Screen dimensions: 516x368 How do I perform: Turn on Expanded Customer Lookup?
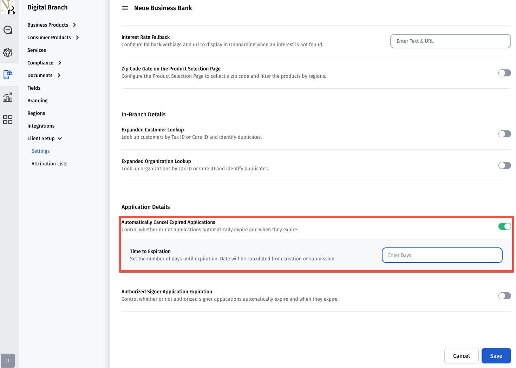coord(504,134)
